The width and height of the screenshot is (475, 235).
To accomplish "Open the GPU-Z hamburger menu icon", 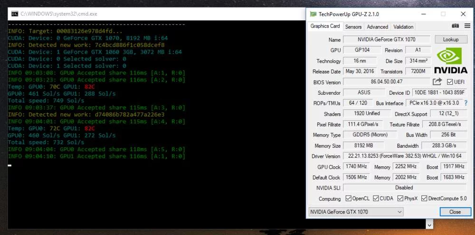I will tap(467, 26).
